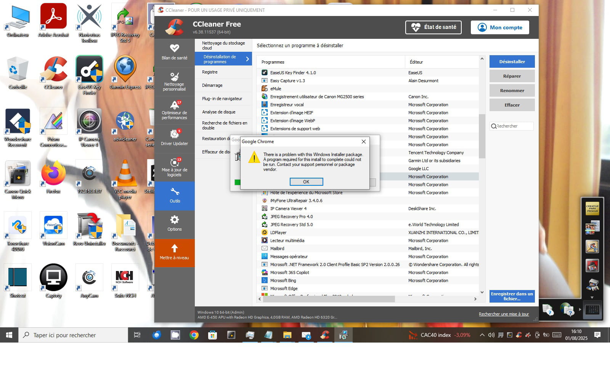610x373 pixels.
Task: Open adwcleaner desktop shortcut
Action: [x=125, y=126]
